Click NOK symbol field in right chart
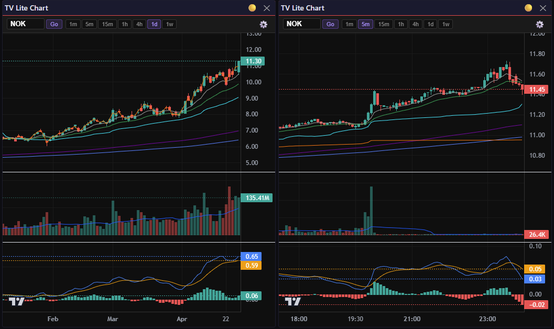The width and height of the screenshot is (554, 329). (x=301, y=24)
